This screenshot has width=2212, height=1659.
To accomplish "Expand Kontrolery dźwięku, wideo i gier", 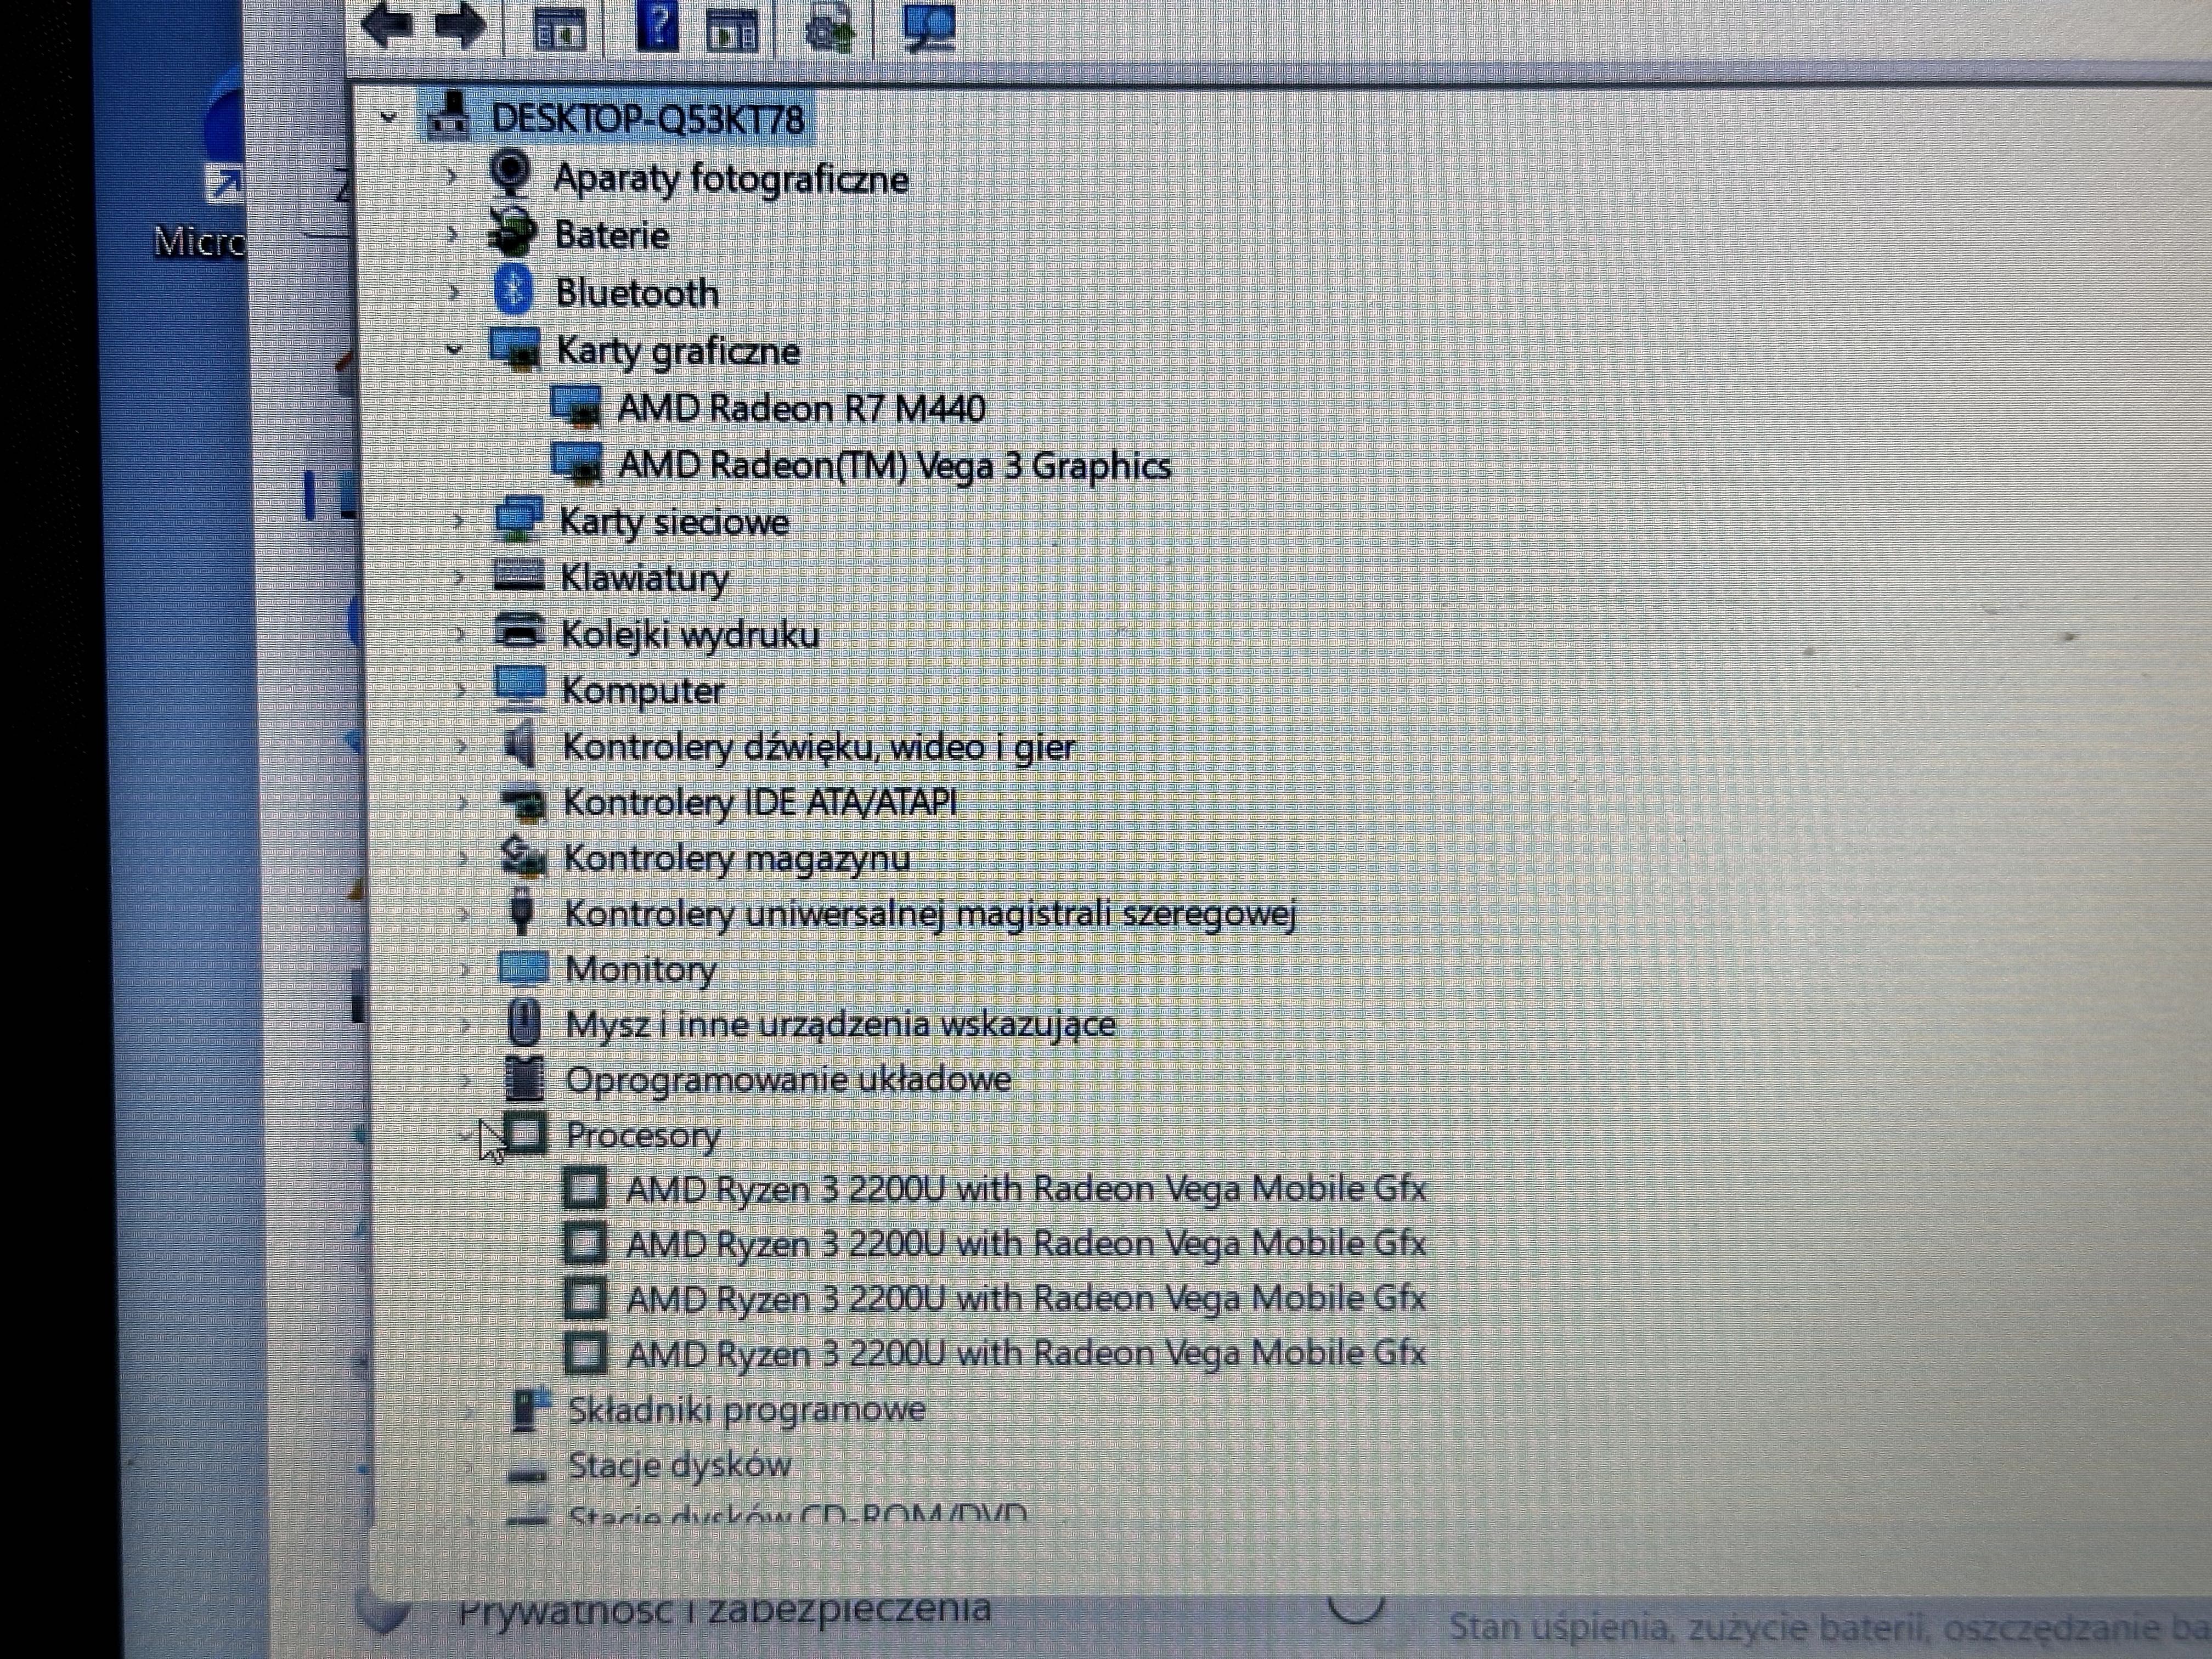I will [x=462, y=746].
